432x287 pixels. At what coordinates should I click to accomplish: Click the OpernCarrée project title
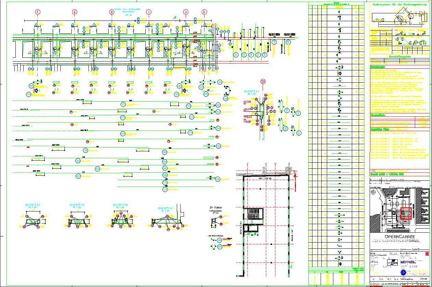click(399, 236)
